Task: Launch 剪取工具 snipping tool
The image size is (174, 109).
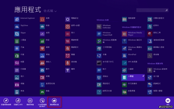Action: (x=154, y=34)
